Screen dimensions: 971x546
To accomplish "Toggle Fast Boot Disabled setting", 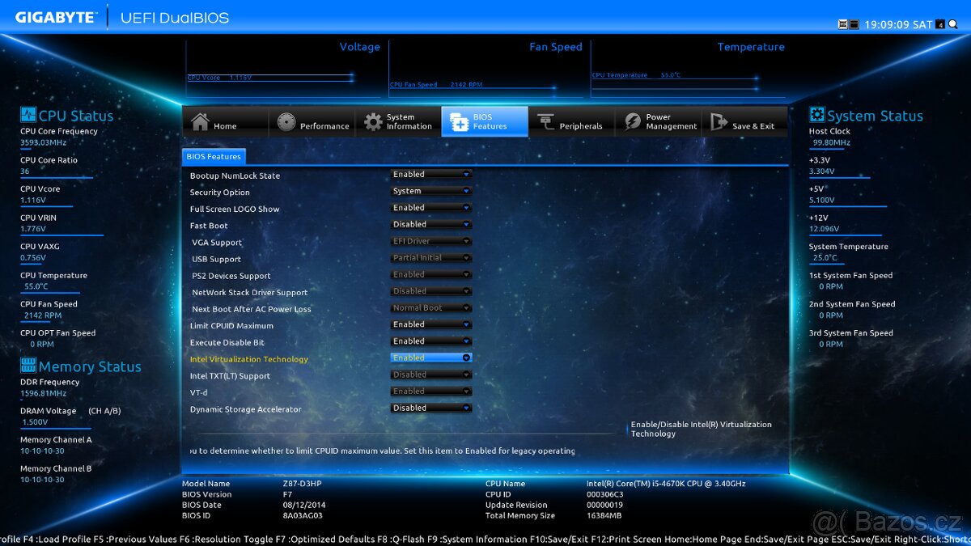I will [430, 225].
